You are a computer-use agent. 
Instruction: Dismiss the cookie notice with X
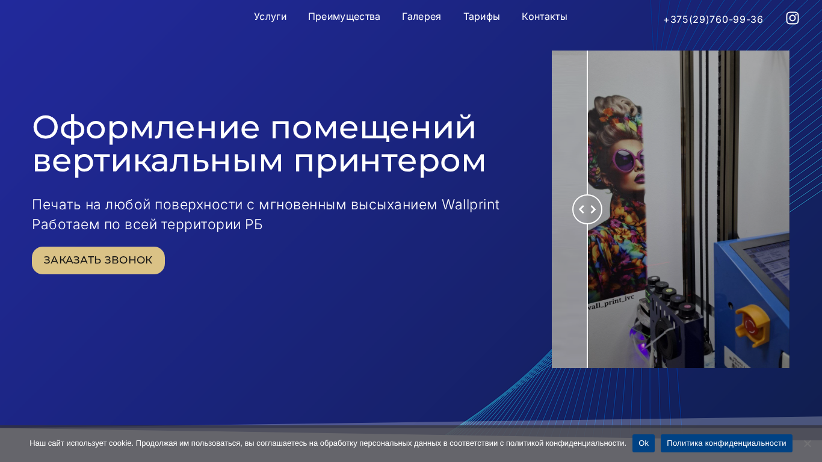click(x=808, y=443)
